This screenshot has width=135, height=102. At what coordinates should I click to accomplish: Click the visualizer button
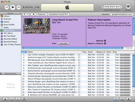pos(122,99)
